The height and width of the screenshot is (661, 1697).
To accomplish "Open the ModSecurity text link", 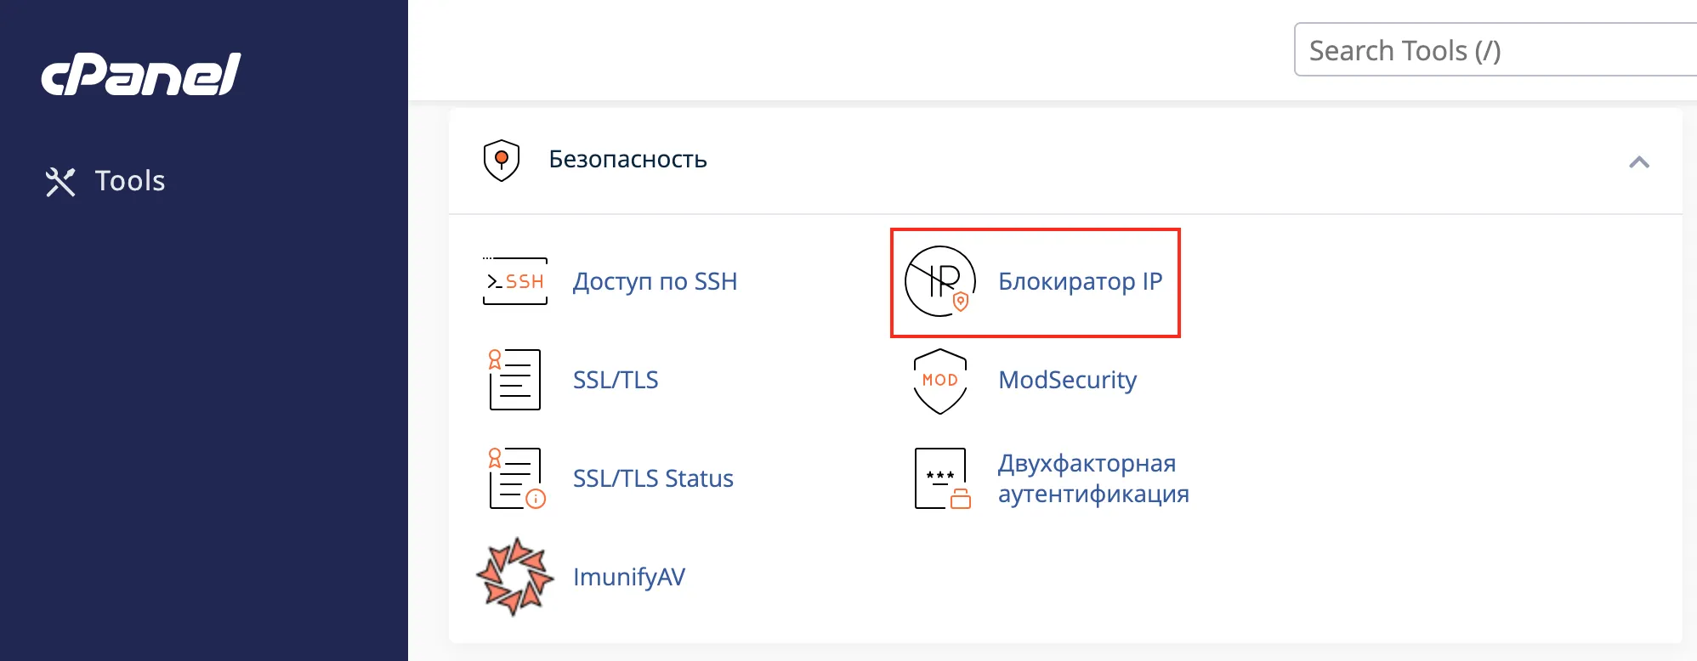I will tap(1067, 380).
